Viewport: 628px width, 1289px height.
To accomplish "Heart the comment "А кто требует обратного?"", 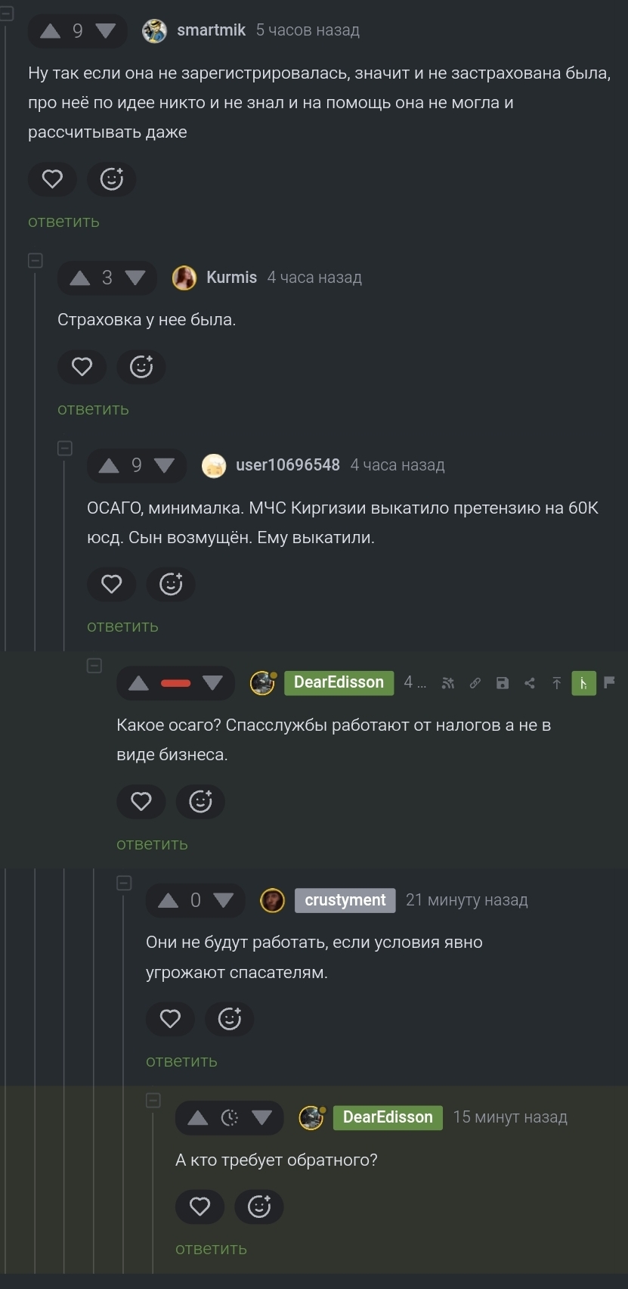I will [x=200, y=1207].
